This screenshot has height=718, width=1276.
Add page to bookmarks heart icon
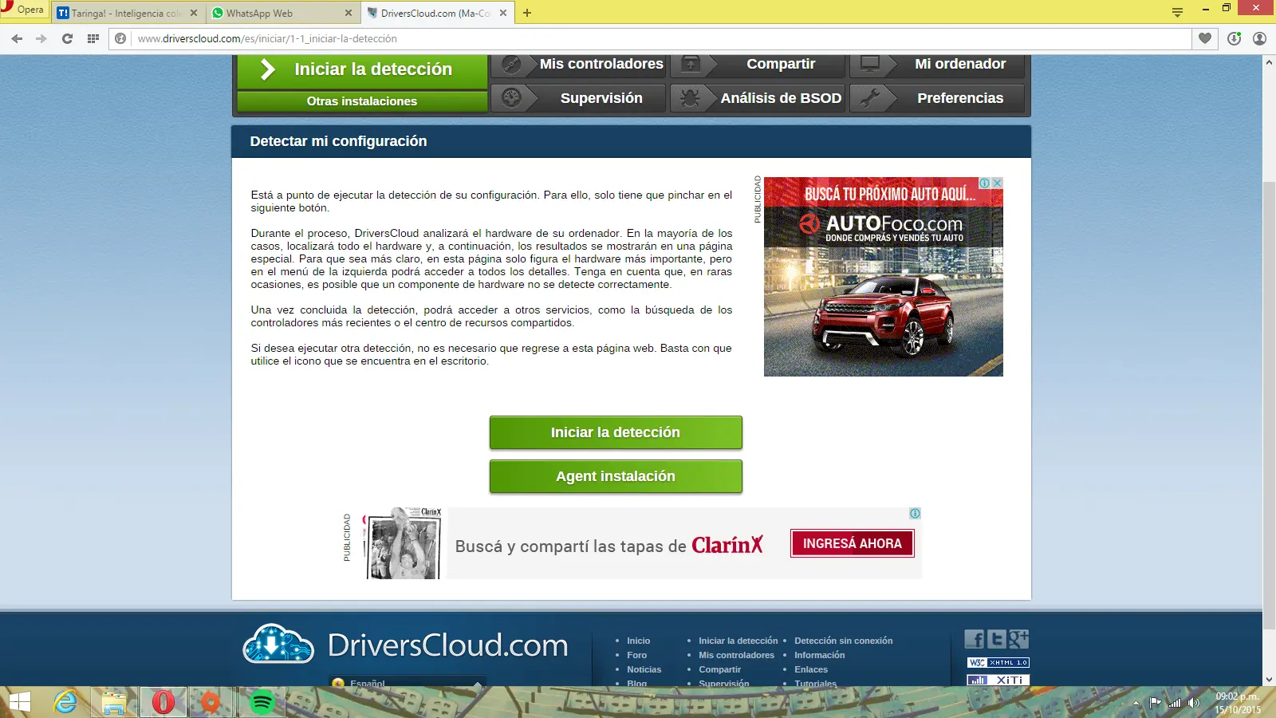(x=1205, y=38)
